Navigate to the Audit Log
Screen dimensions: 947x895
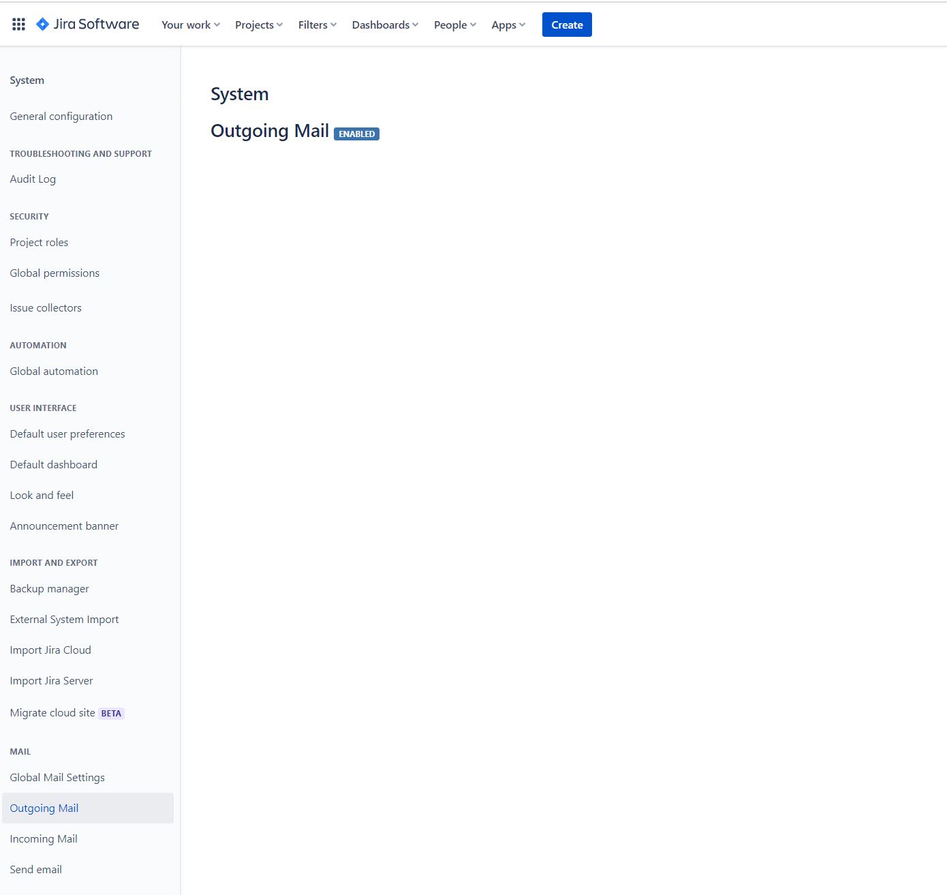[32, 179]
